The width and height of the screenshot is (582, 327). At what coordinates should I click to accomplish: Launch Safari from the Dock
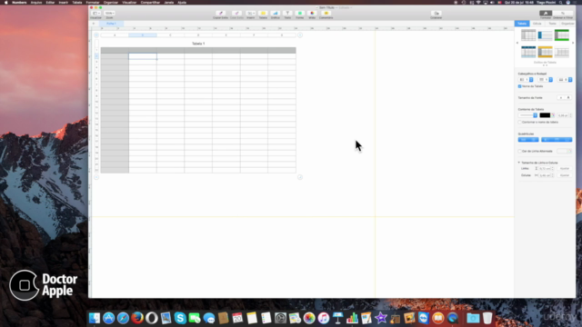pyautogui.click(x=123, y=318)
